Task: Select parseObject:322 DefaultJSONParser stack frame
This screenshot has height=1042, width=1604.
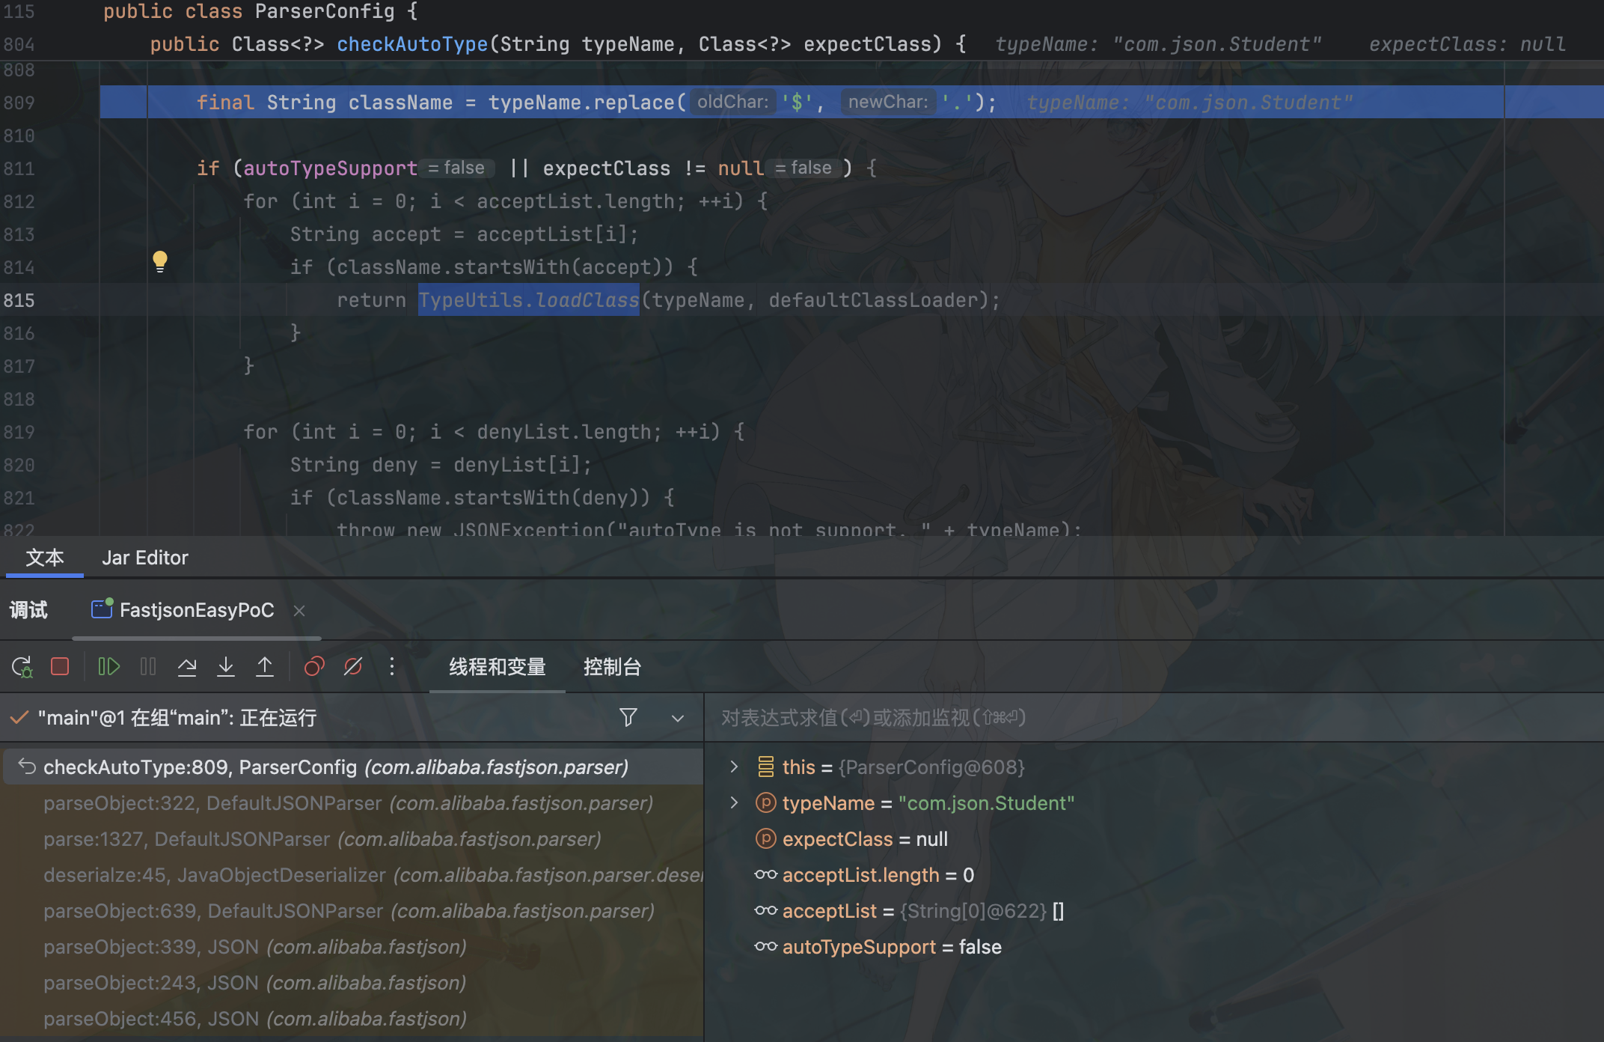Action: point(348,803)
